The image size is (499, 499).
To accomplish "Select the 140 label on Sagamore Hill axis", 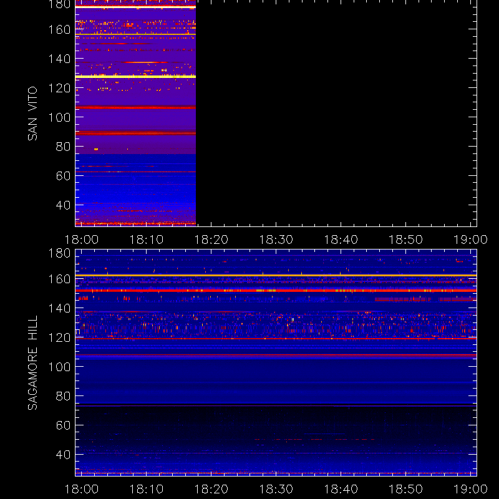I will [x=59, y=308].
